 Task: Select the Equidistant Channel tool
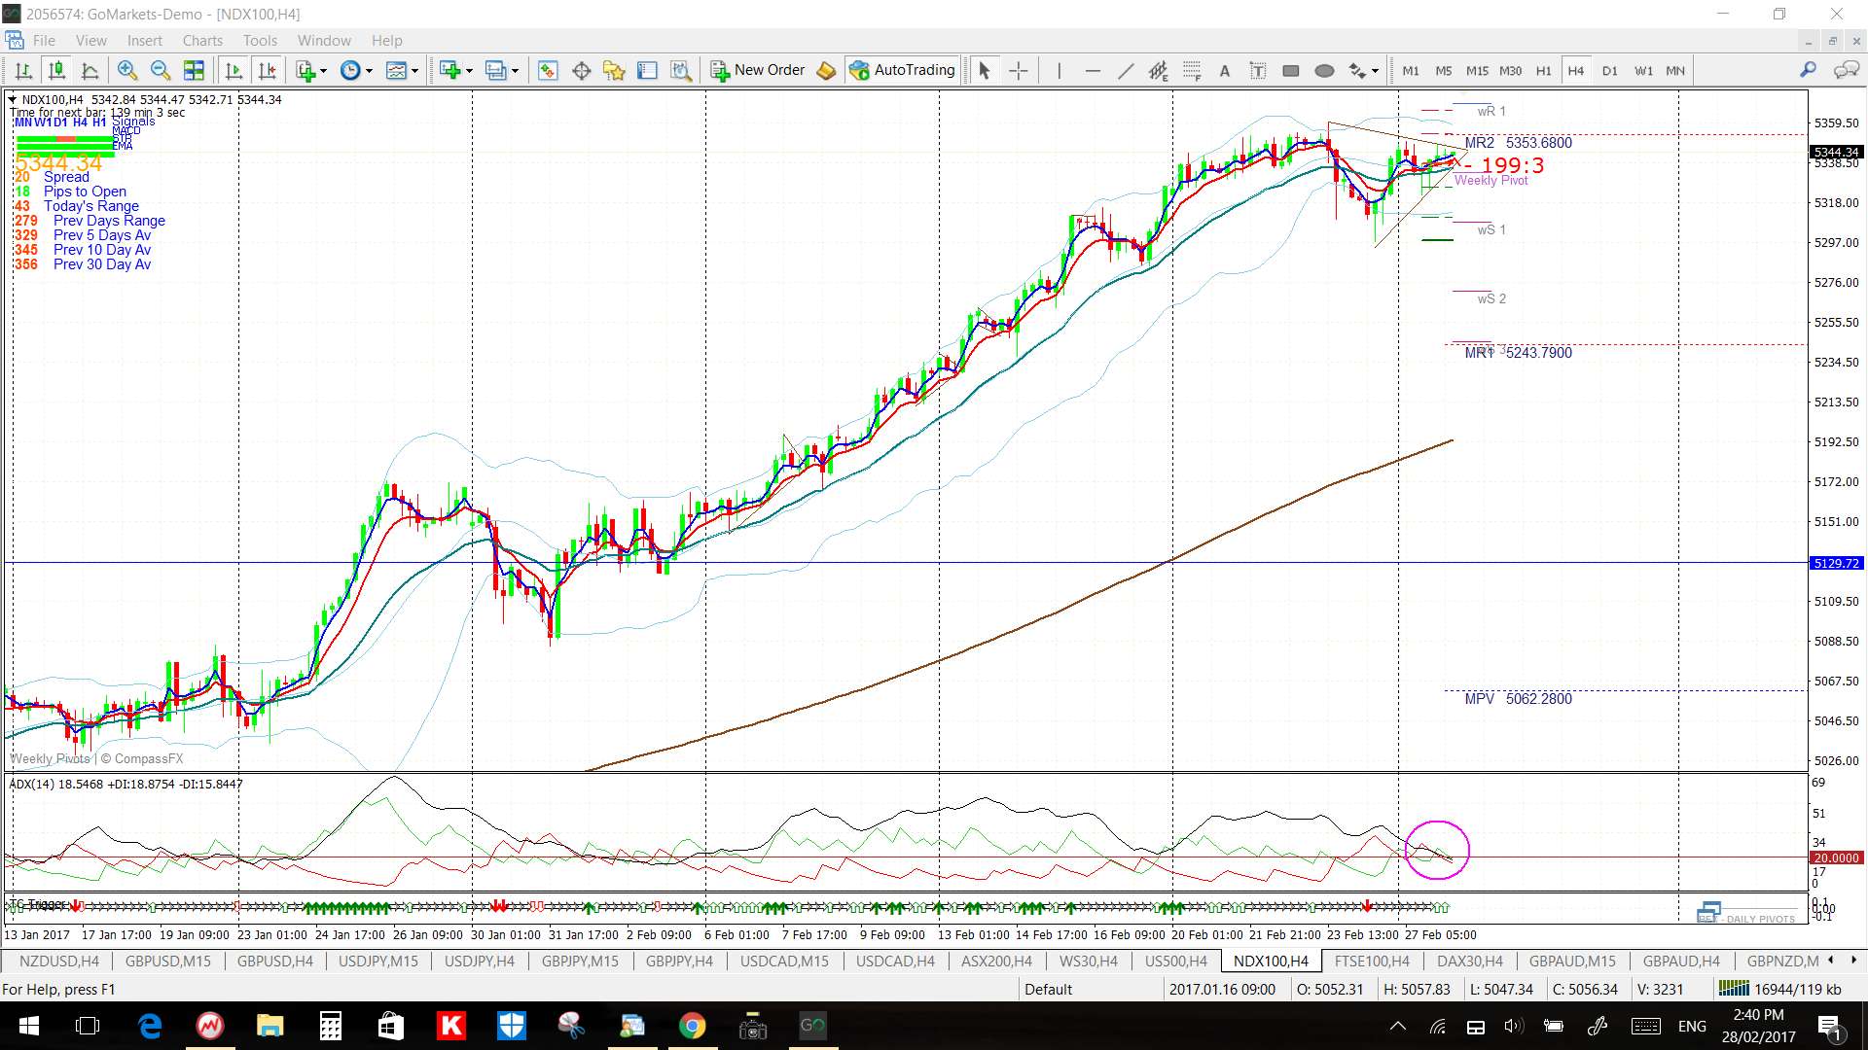point(1158,70)
